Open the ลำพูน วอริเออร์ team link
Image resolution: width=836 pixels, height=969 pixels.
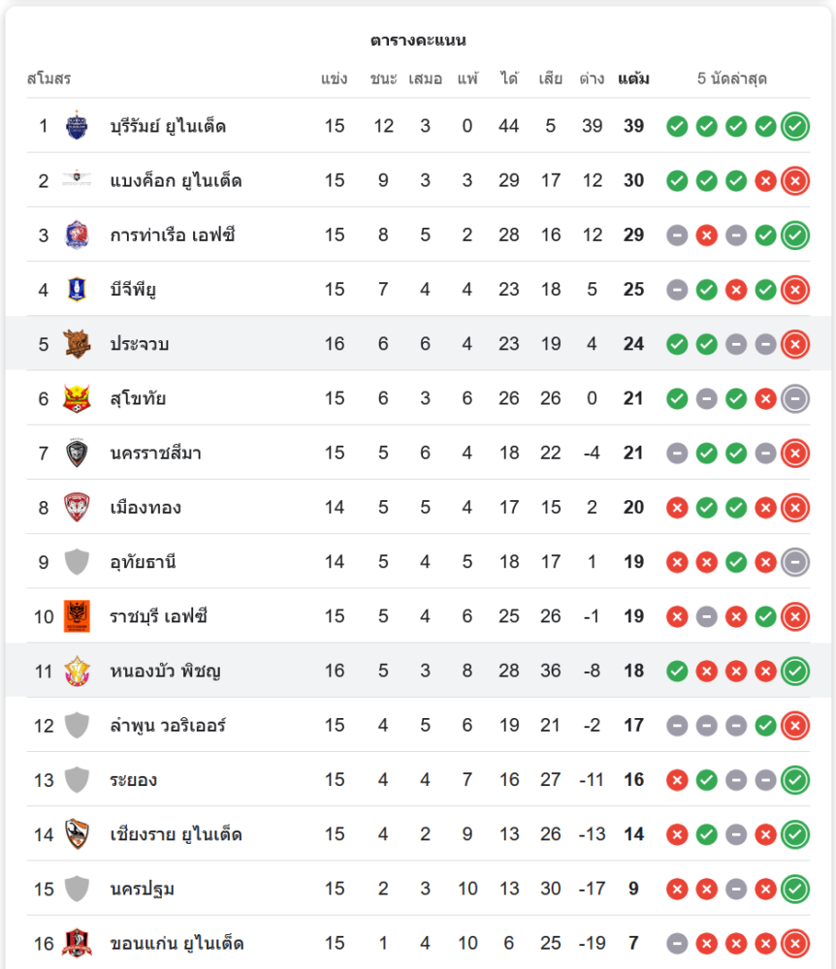point(170,725)
